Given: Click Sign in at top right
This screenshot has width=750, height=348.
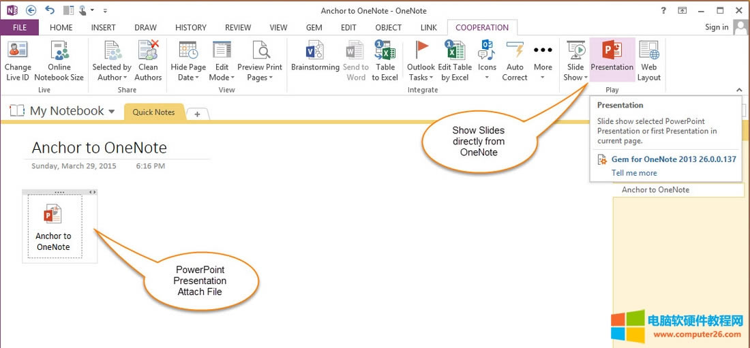Looking at the screenshot, I should point(717,27).
